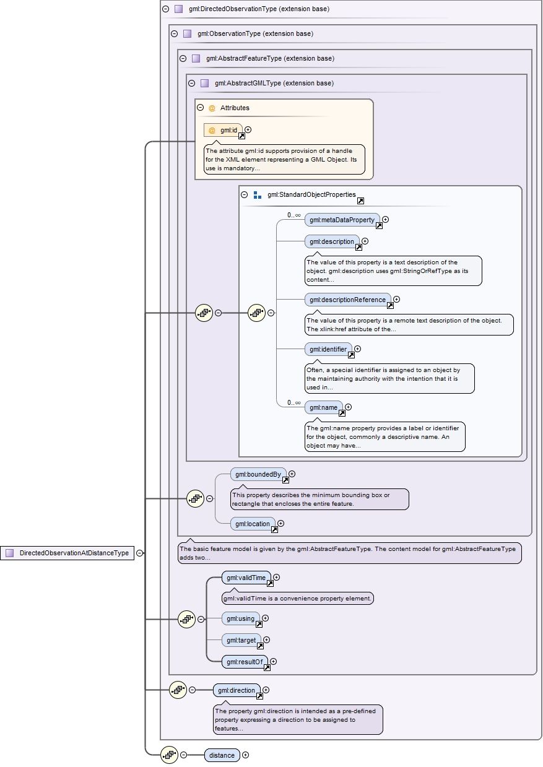Click the purple square icon of DirectedObservationAtDistanceType
The height and width of the screenshot is (767, 543).
point(9,553)
